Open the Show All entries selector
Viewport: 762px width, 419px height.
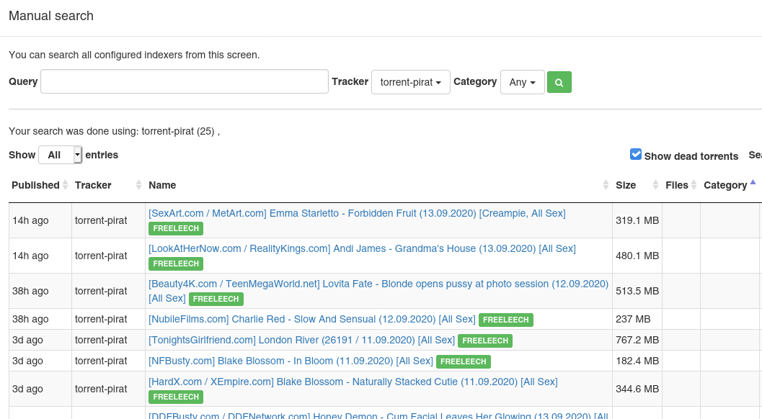click(x=61, y=155)
